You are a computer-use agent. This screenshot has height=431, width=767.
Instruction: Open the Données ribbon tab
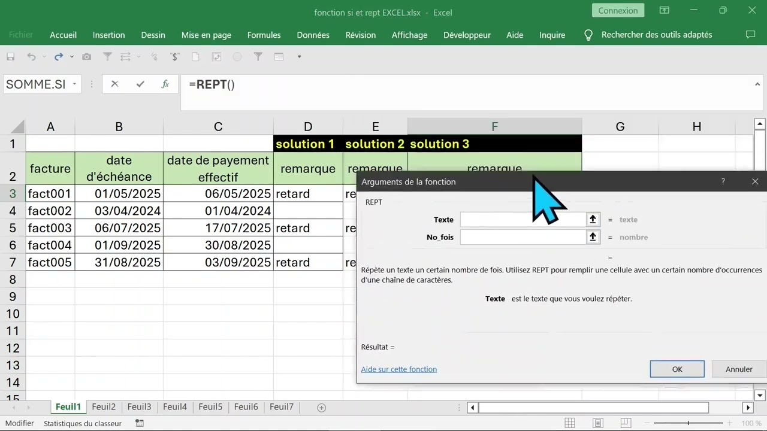(x=313, y=35)
